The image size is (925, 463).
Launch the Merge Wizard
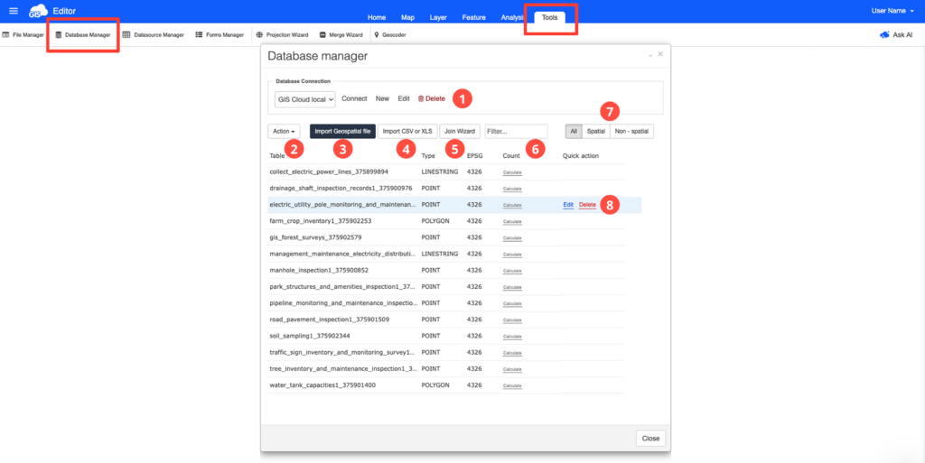click(x=341, y=35)
